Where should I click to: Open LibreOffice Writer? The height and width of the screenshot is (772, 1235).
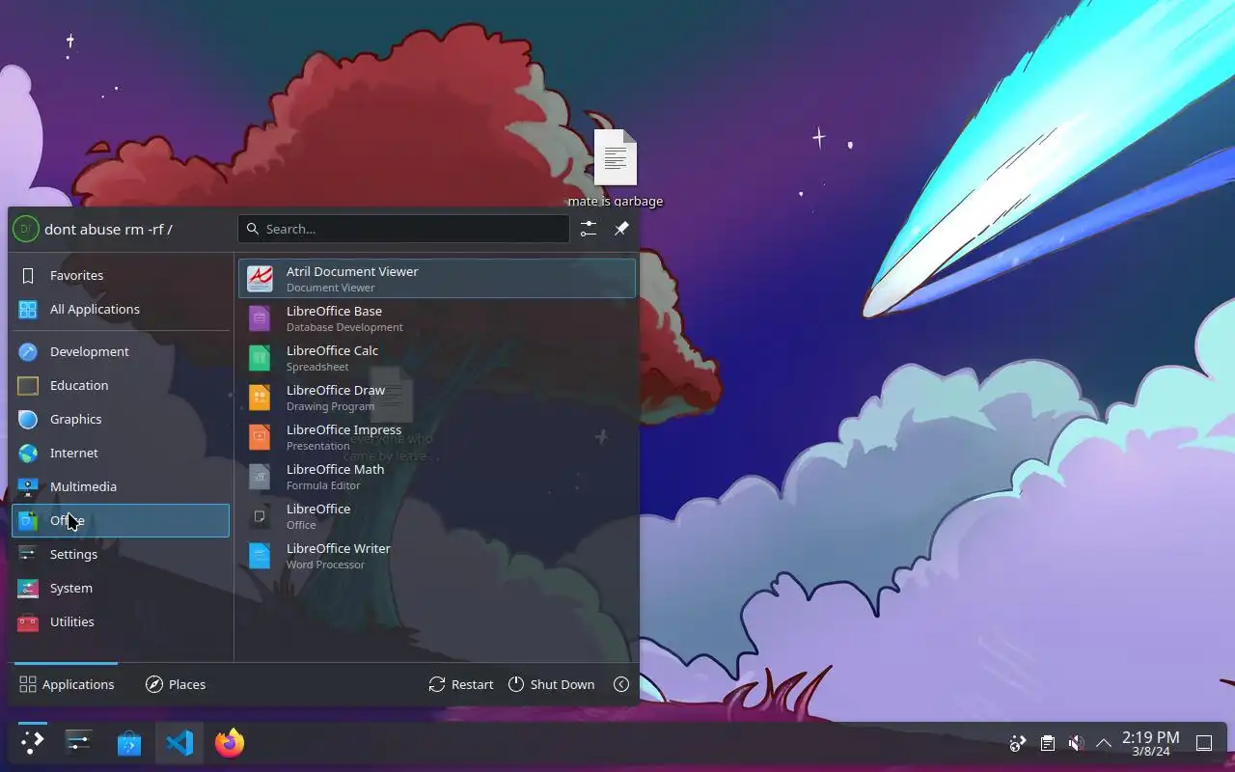point(436,556)
